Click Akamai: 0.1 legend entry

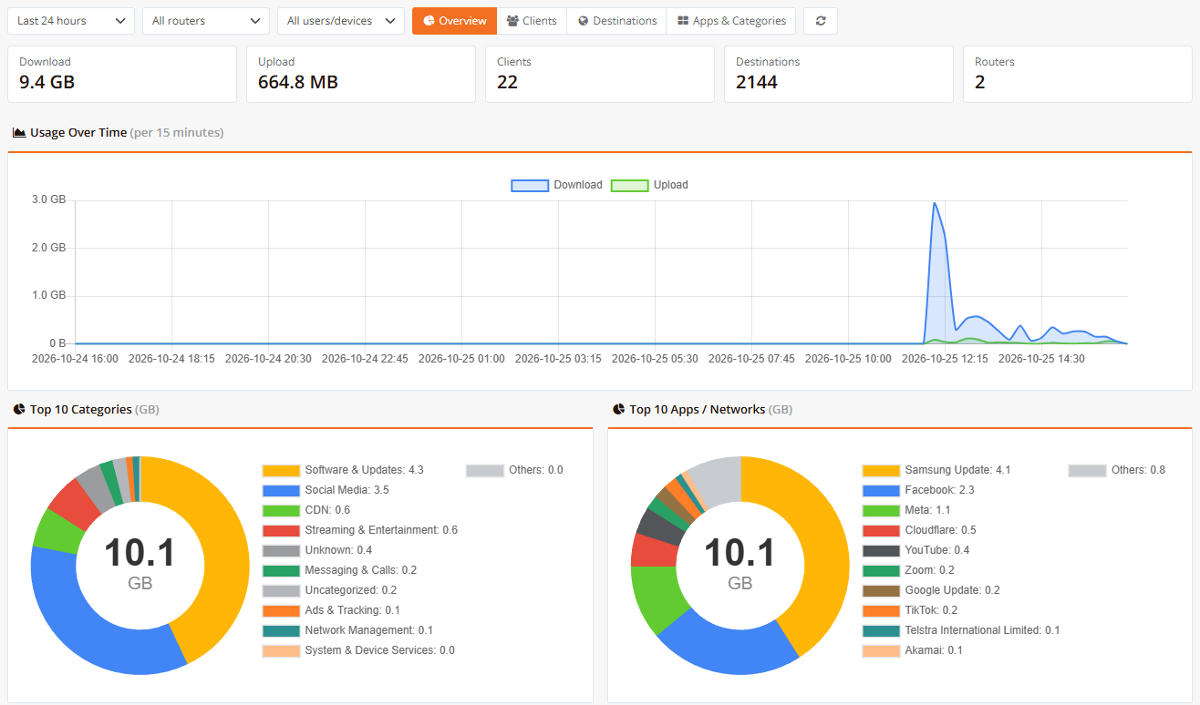913,650
